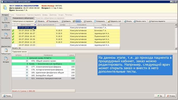This screenshot has height=100, width=178.
Task: Select group row Кровь — Биохимическая пробирка
Action: coord(43,64)
